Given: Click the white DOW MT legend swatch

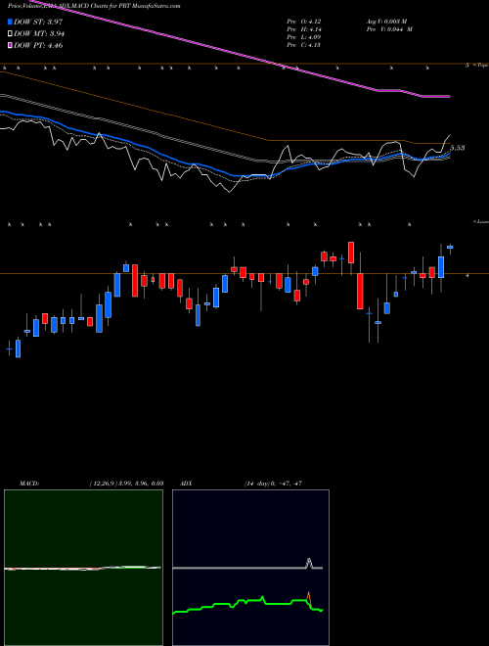Looking at the screenshot, I should point(11,34).
